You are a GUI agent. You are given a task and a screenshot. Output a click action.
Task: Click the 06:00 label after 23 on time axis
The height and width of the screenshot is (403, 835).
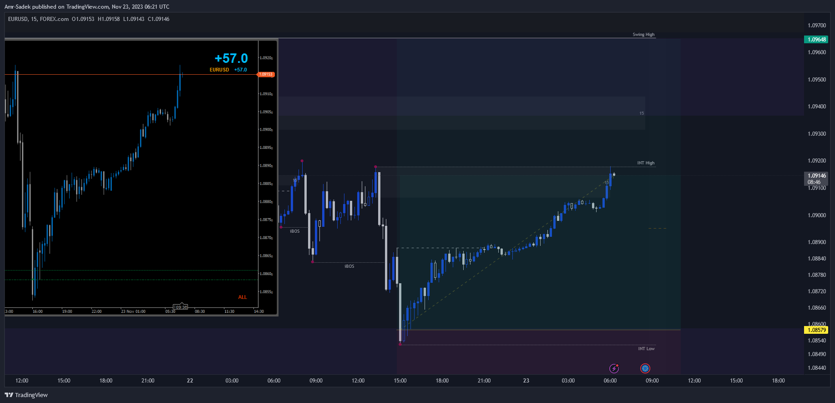(610, 381)
